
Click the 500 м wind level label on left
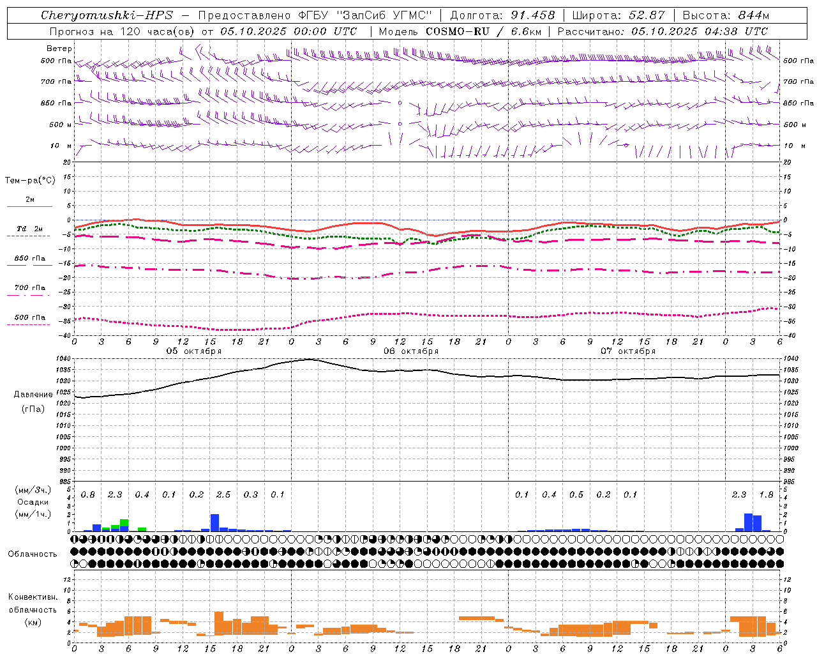point(61,125)
